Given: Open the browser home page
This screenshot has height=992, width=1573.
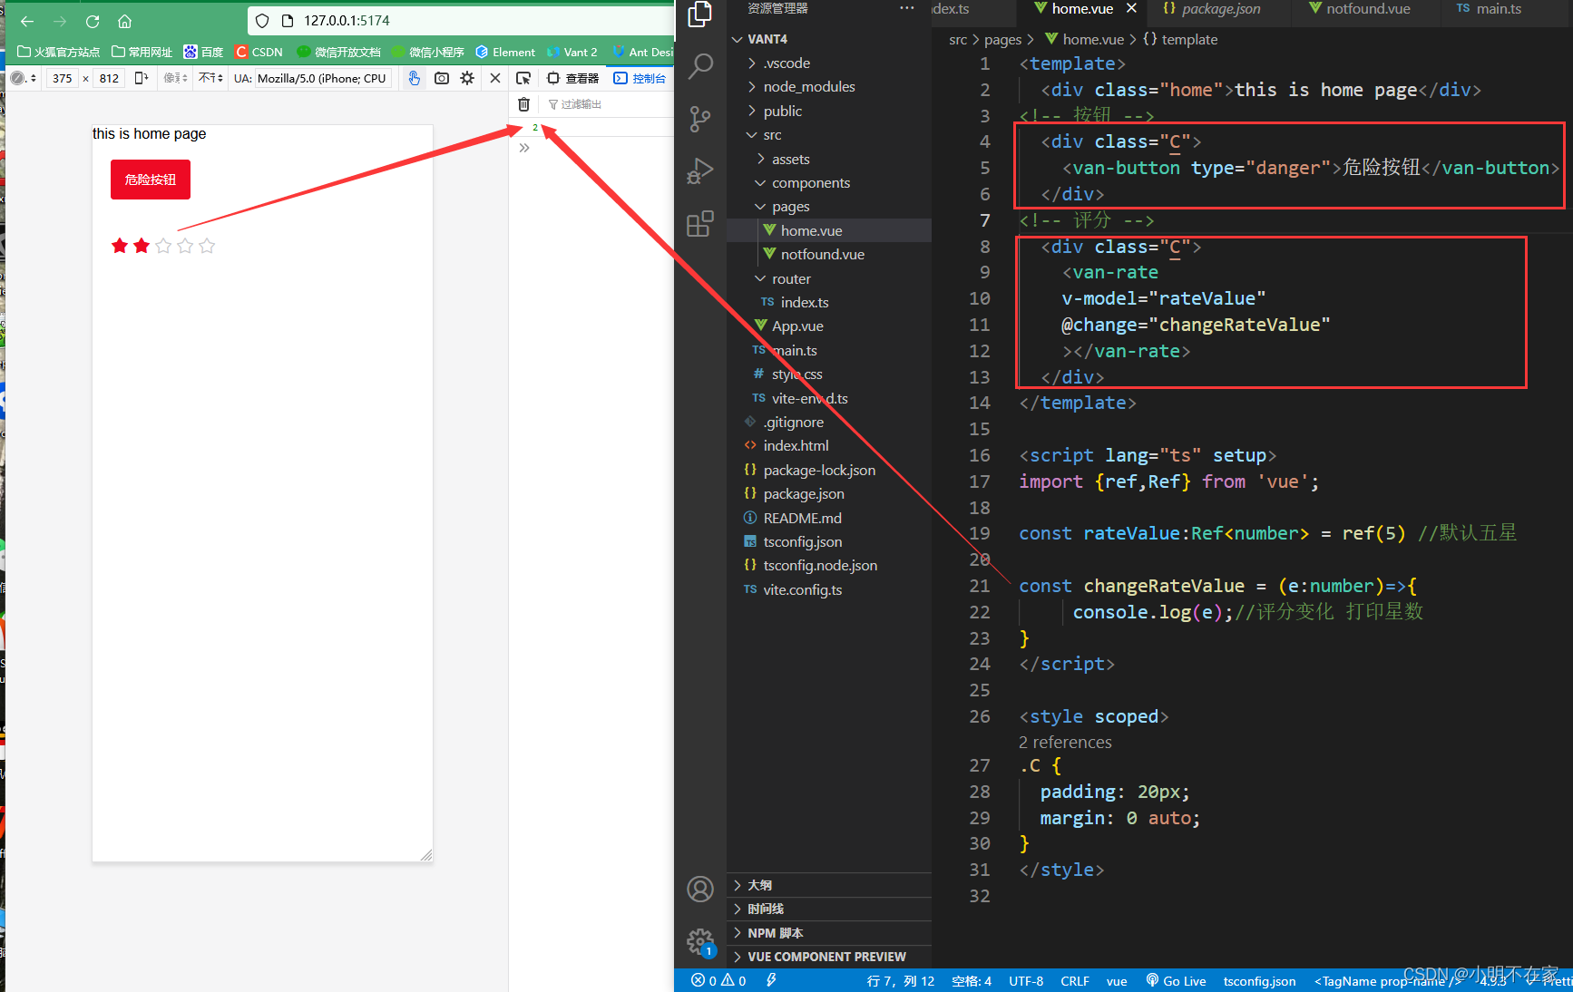Looking at the screenshot, I should [125, 21].
